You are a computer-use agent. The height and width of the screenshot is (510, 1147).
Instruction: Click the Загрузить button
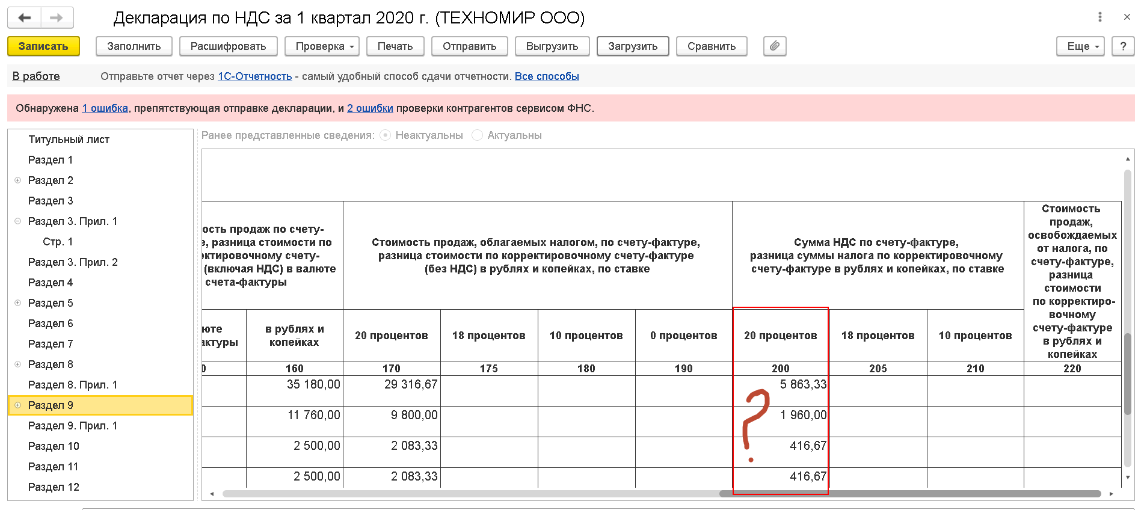pos(633,46)
